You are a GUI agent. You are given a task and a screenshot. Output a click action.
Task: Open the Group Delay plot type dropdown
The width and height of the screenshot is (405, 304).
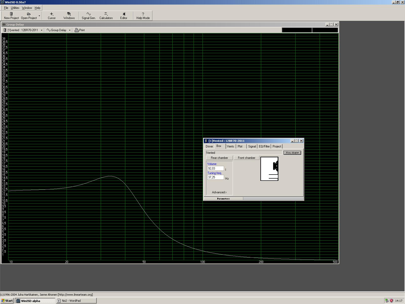point(70,30)
